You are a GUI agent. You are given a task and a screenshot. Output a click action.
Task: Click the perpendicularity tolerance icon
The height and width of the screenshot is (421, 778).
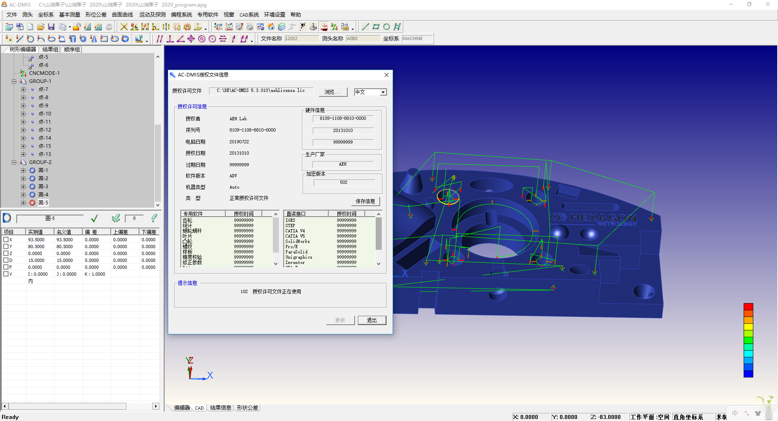[170, 39]
